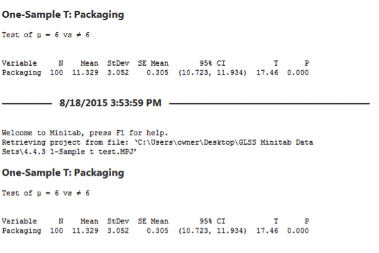Click the Welcome to Minitab message line
Viewport: 379px width, 253px height.
(x=85, y=133)
